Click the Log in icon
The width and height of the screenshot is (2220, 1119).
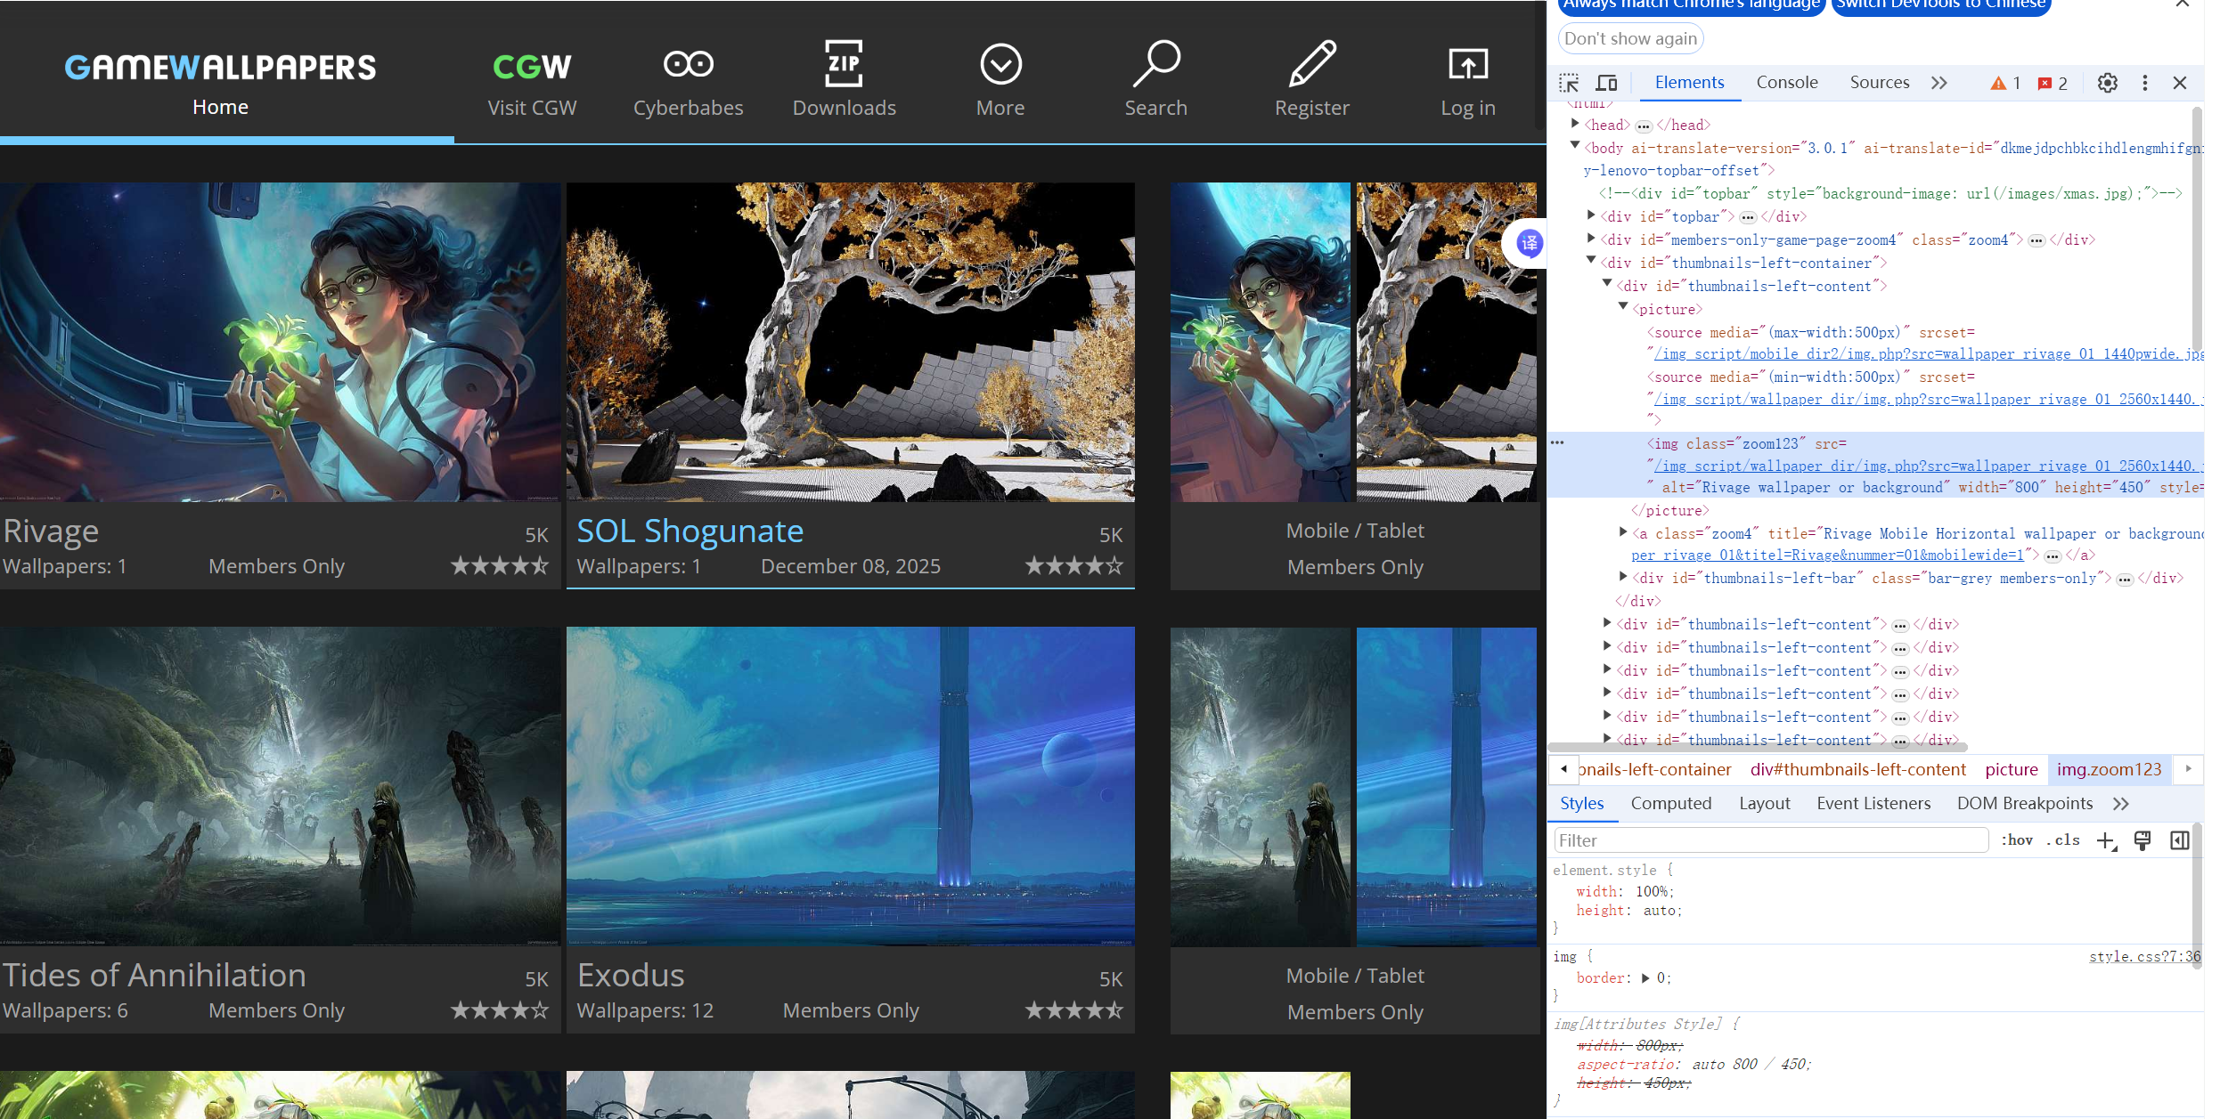[1467, 64]
